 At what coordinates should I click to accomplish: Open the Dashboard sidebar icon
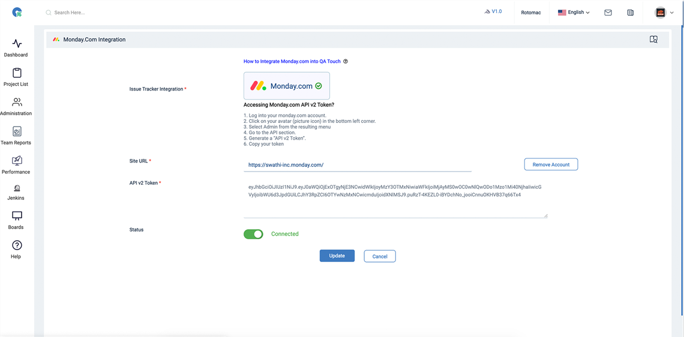coord(17,44)
